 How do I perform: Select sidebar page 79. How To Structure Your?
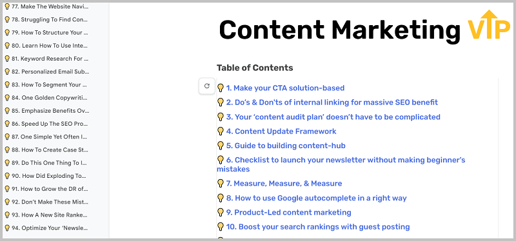(x=46, y=33)
